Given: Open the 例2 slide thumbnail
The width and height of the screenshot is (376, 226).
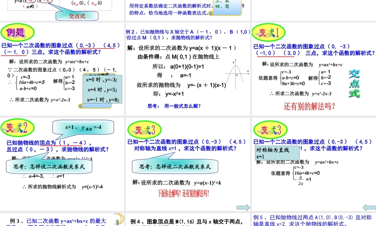Looking at the screenshot, I should point(188,69).
